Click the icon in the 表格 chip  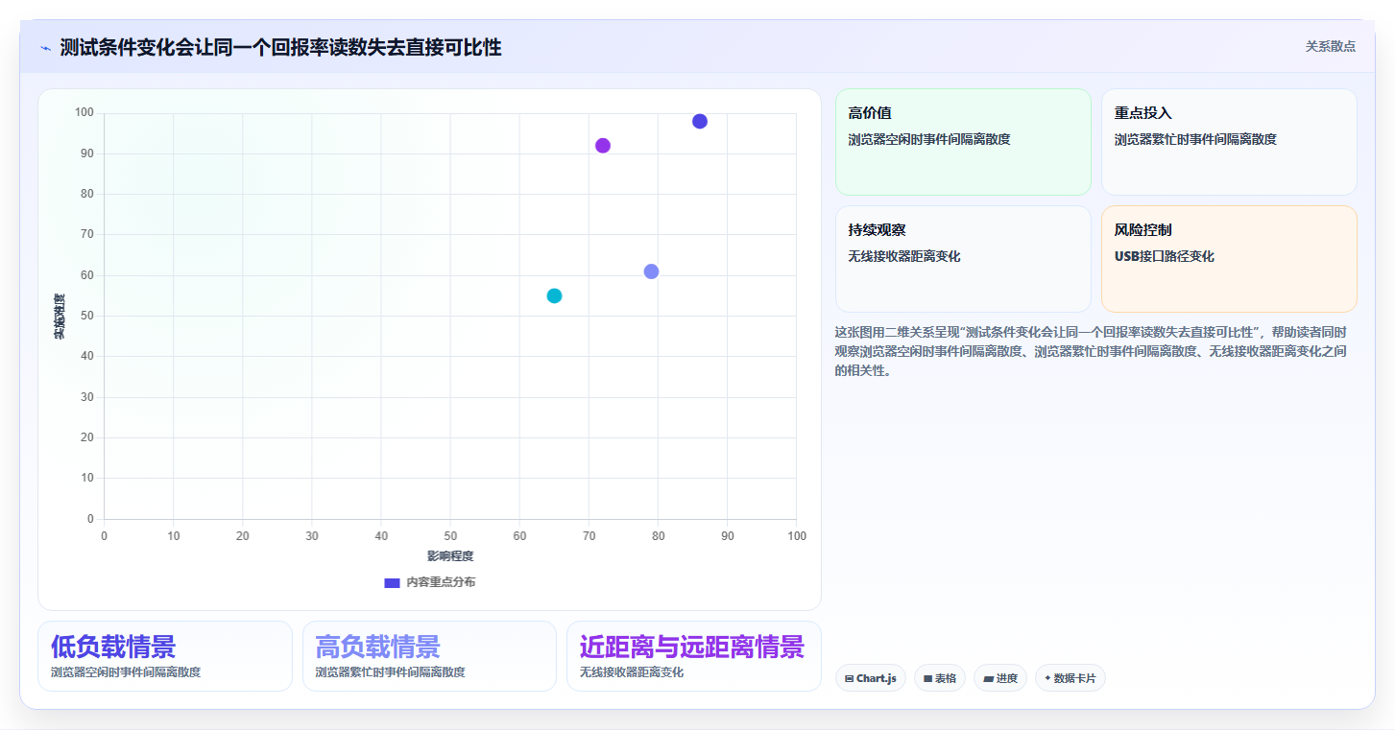tap(927, 678)
